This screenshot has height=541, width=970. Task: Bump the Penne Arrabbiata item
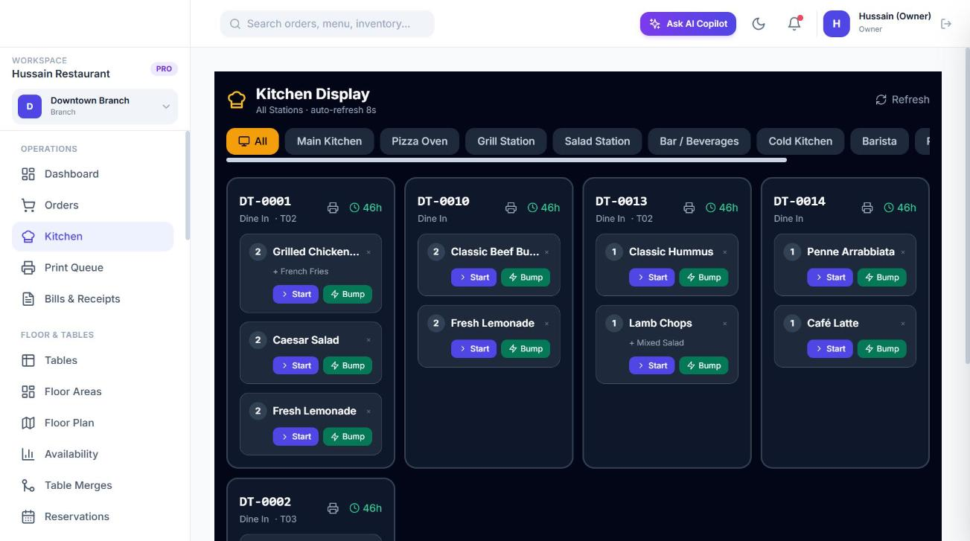point(881,278)
